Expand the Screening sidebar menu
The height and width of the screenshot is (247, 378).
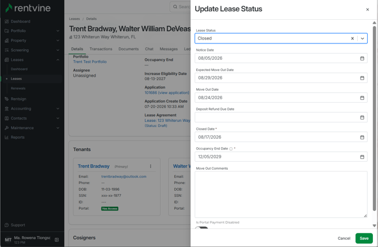[x=58, y=50]
